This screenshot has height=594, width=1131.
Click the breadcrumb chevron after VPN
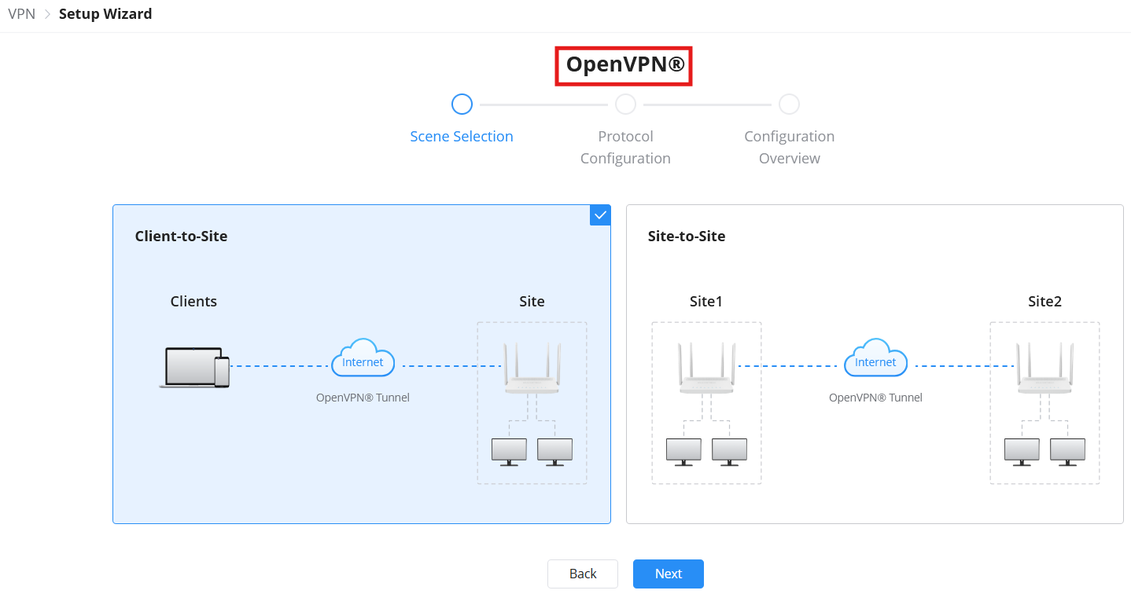coord(47,14)
